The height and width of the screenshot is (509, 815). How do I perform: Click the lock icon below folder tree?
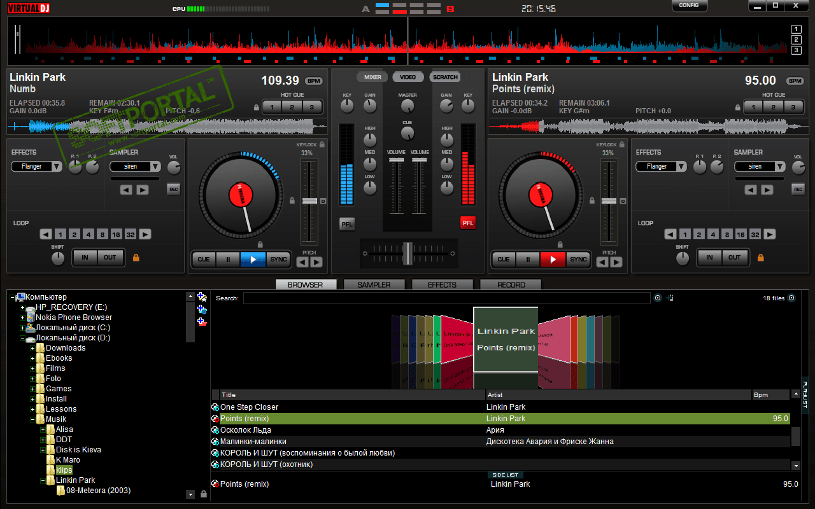click(204, 494)
